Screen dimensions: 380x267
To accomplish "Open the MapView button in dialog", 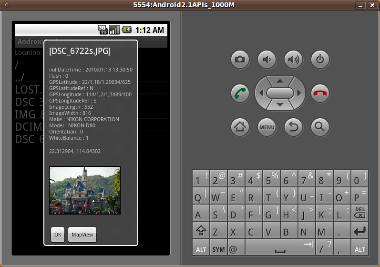I will click(82, 235).
